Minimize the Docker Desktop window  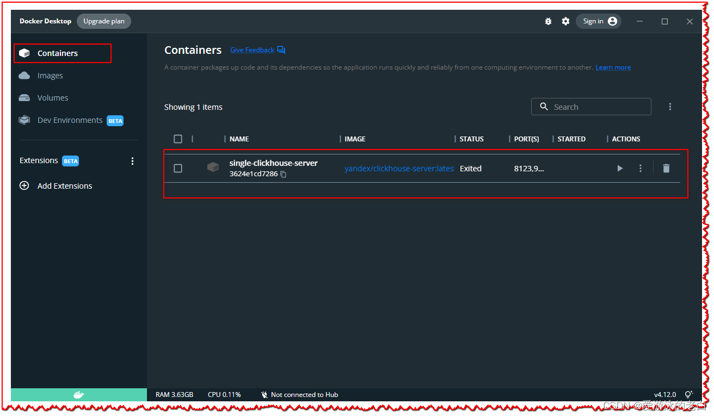tap(639, 21)
